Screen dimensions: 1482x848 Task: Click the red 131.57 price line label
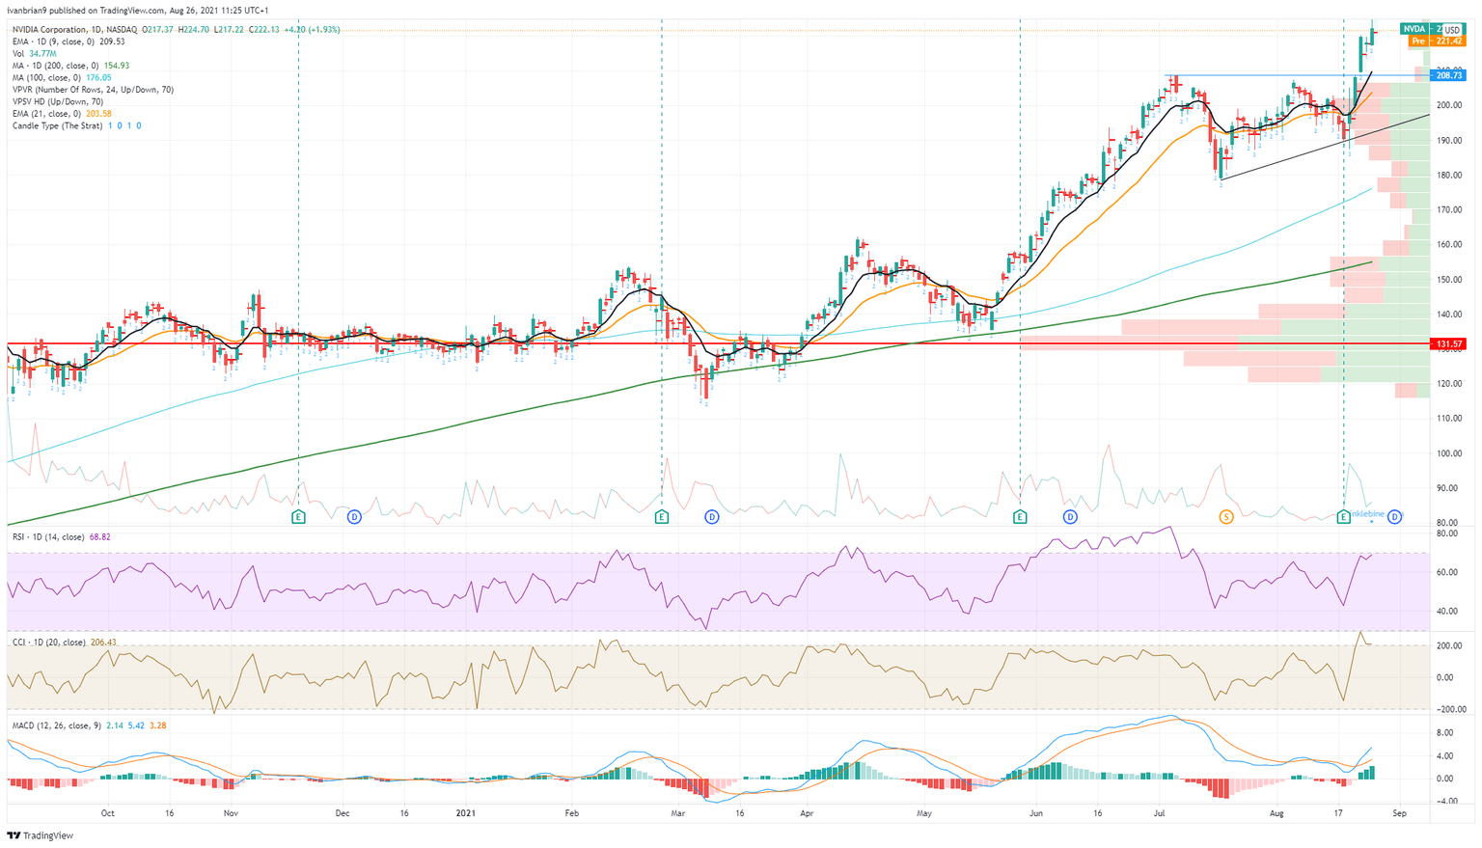1448,343
